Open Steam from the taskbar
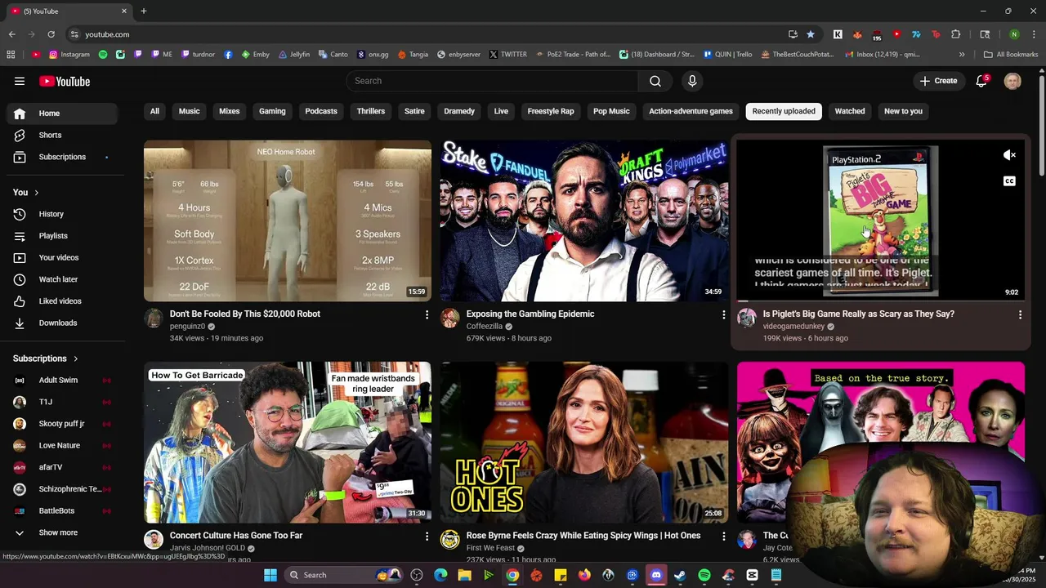The height and width of the screenshot is (588, 1046). [680, 575]
